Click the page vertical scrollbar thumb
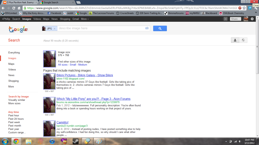Image resolution: width=259 pixels, height=145 pixels. click(257, 47)
